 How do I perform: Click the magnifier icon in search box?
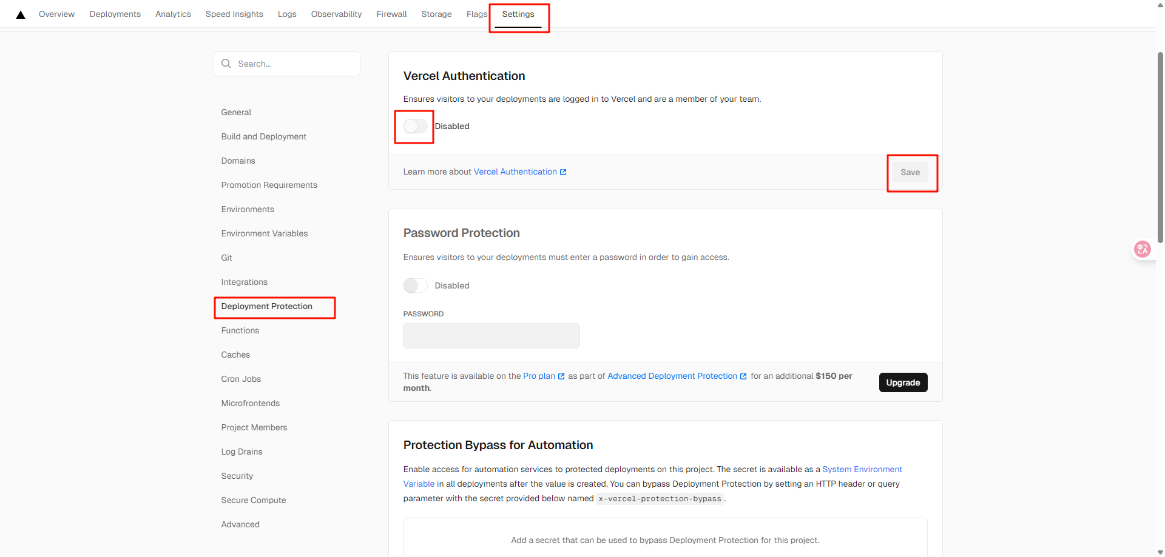(226, 64)
